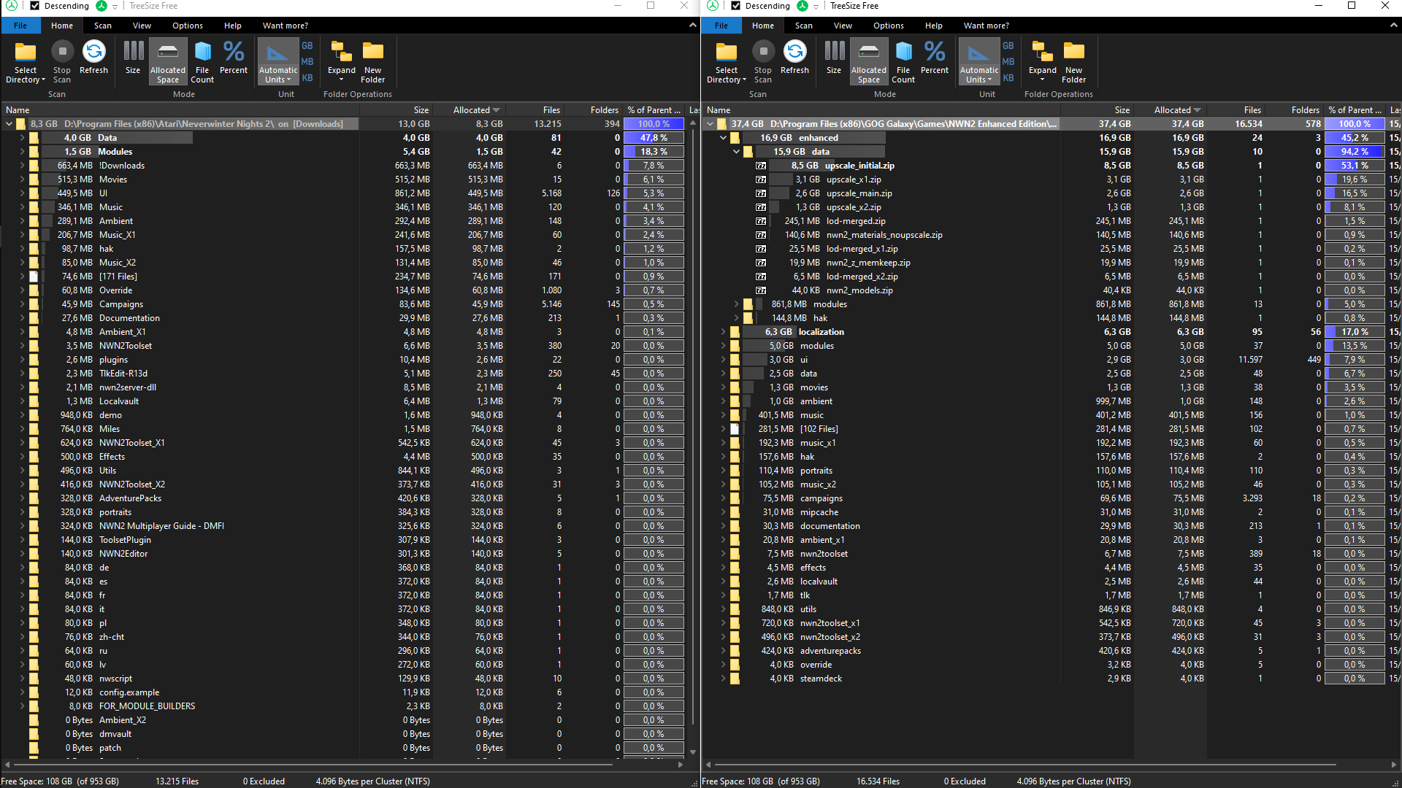Expand the Campaigns folder in left tree
Viewport: 1402px width, 788px height.
pyautogui.click(x=22, y=304)
